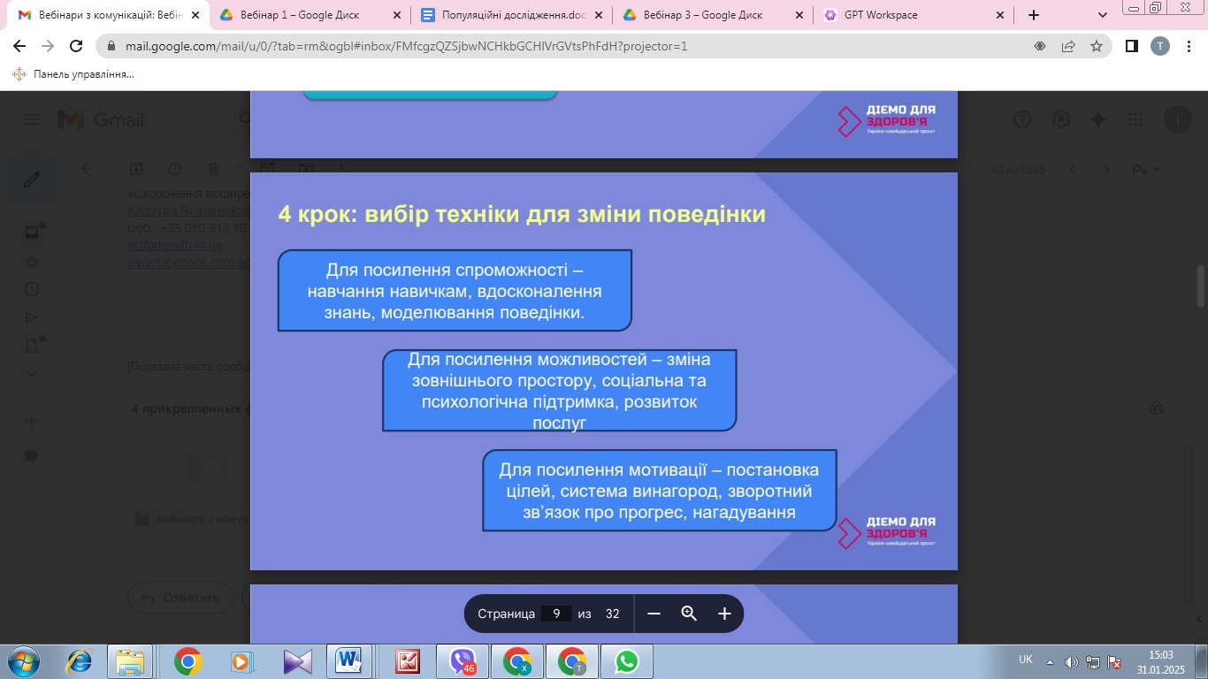Toggle the Chrome side panel
1208x679 pixels.
(x=1131, y=46)
